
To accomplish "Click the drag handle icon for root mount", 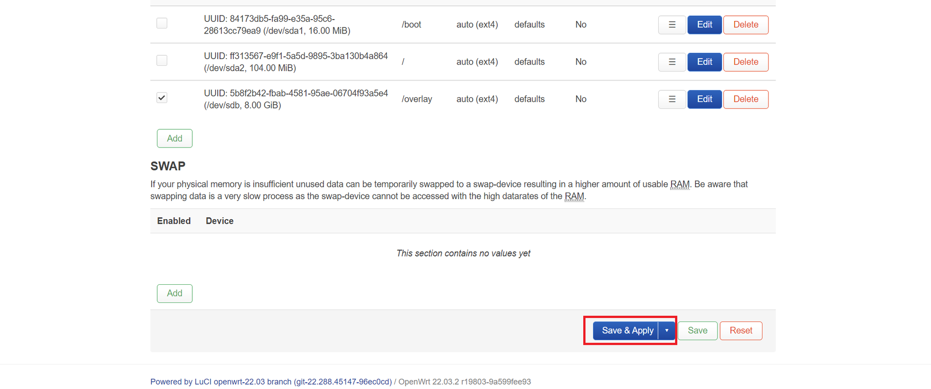I will (x=672, y=62).
